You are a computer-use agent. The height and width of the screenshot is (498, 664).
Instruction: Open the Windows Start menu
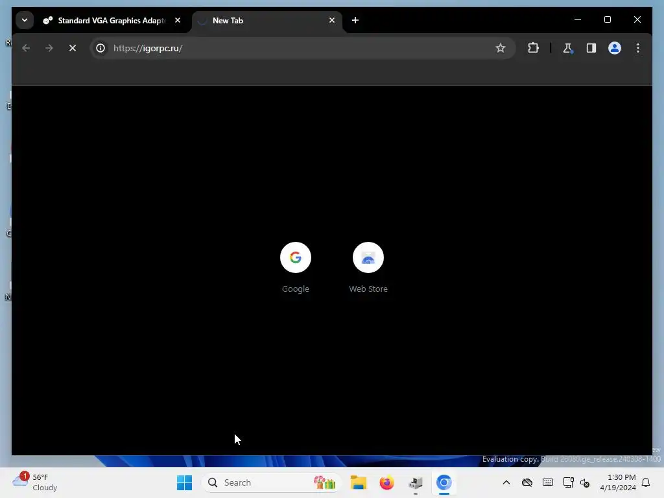[184, 482]
